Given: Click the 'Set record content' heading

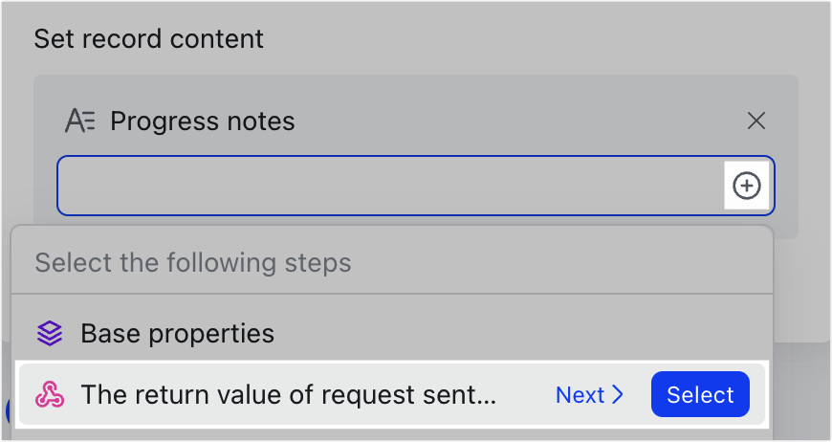Looking at the screenshot, I should [148, 38].
